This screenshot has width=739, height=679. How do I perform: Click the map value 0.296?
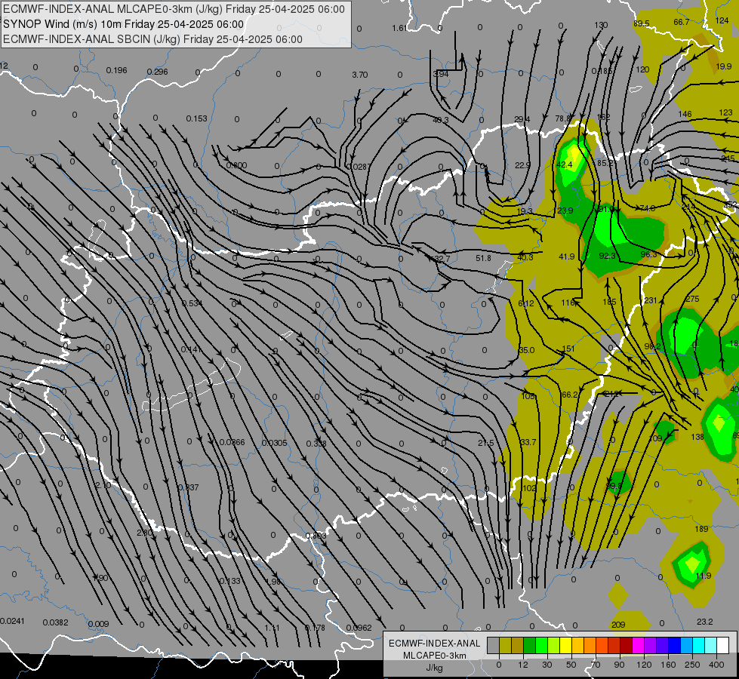coord(158,72)
